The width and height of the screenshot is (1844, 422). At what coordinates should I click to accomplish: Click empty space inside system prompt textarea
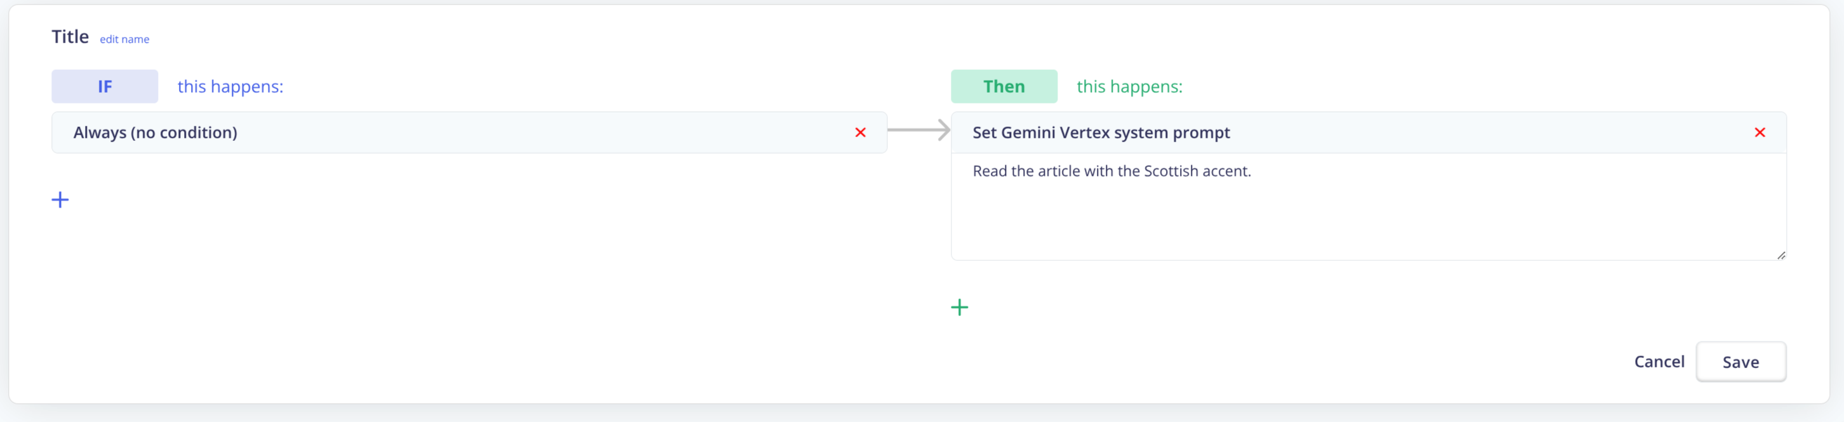[1360, 221]
